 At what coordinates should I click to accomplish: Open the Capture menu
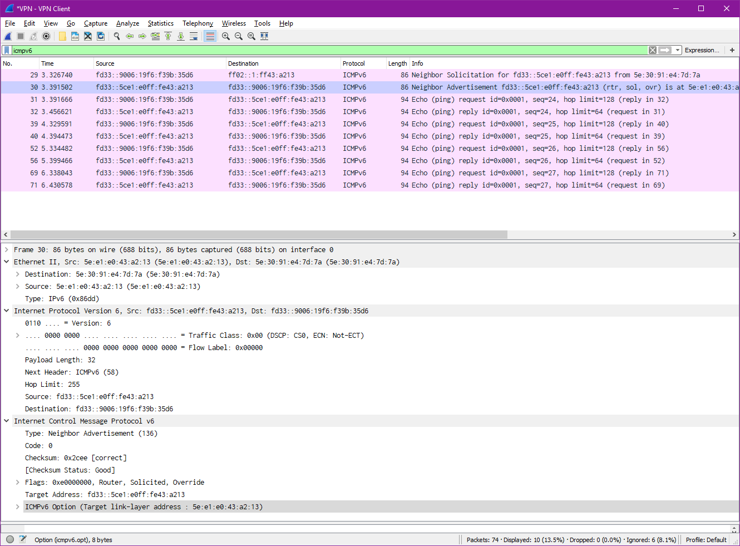pyautogui.click(x=96, y=23)
